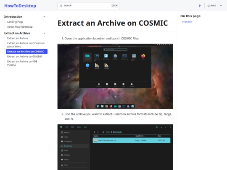Image resolution: width=227 pixels, height=170 pixels.
Task: Open the Landing Page sidebar link
Action: point(15,22)
